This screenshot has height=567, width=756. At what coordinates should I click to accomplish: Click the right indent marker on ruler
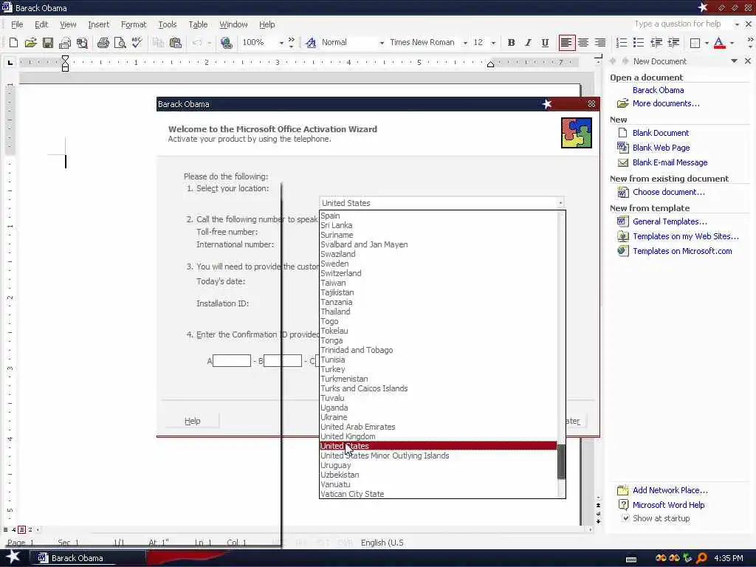click(490, 64)
